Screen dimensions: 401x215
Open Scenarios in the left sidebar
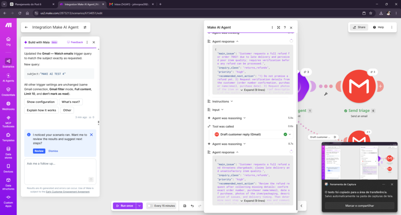tap(8, 63)
